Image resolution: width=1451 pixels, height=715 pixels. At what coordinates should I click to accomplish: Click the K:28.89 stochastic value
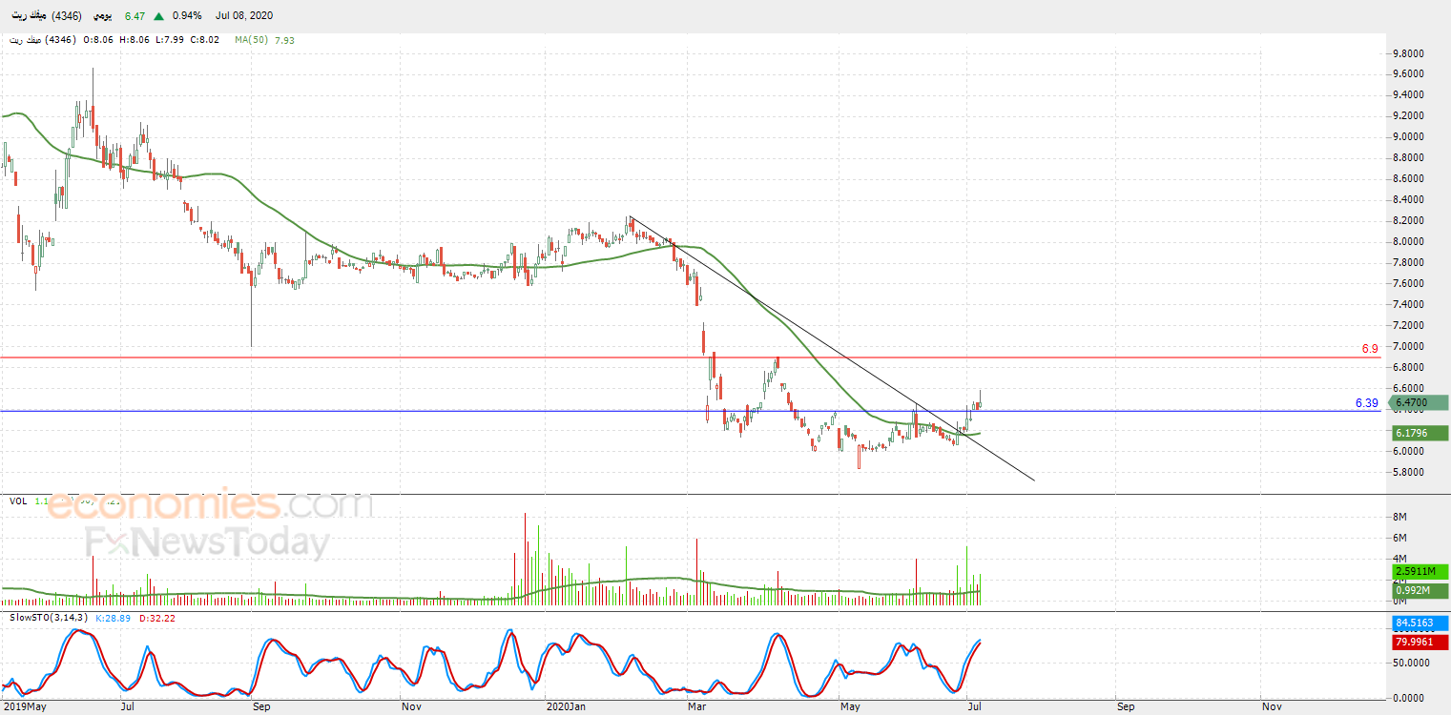coord(113,618)
